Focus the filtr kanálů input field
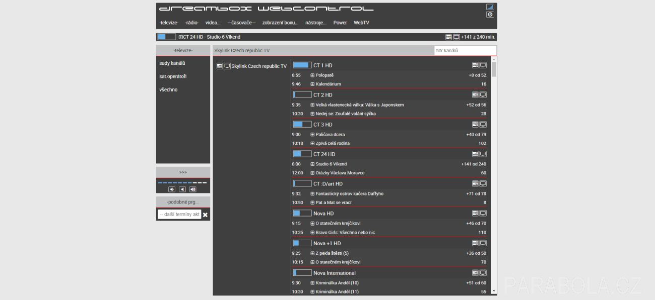Image resolution: width=655 pixels, height=300 pixels. pos(465,50)
